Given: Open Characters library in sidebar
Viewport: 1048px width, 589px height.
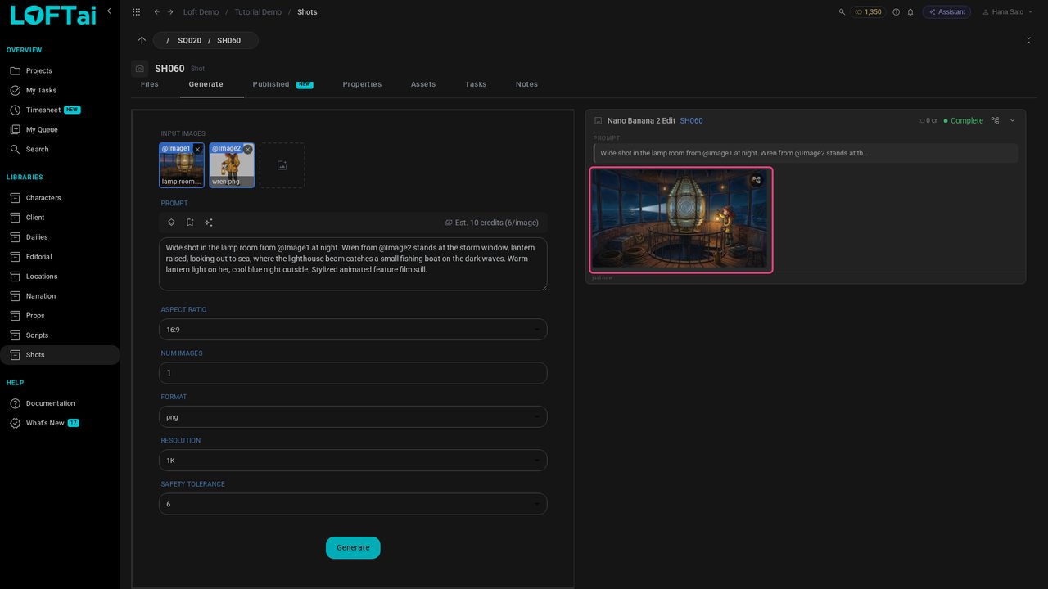Looking at the screenshot, I should [43, 198].
